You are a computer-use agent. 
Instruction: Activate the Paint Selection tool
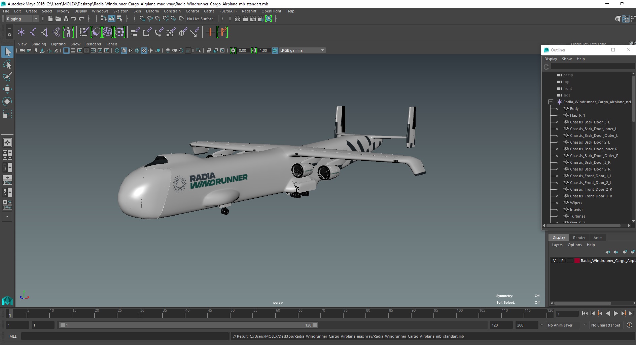pyautogui.click(x=7, y=77)
